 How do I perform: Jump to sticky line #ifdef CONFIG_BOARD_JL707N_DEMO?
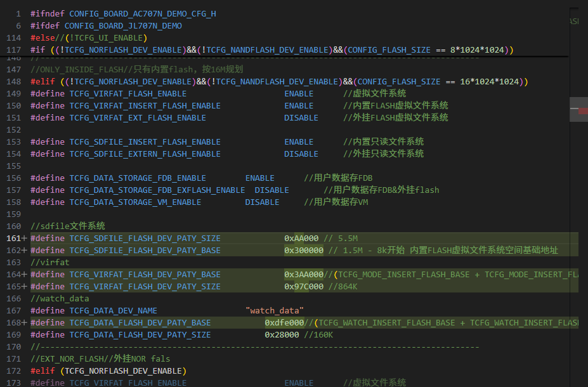click(x=106, y=26)
